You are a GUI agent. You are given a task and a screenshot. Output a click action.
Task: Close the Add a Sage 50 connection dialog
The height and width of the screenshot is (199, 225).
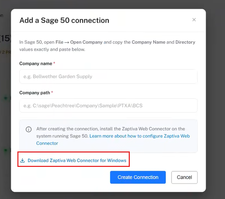tap(194, 20)
